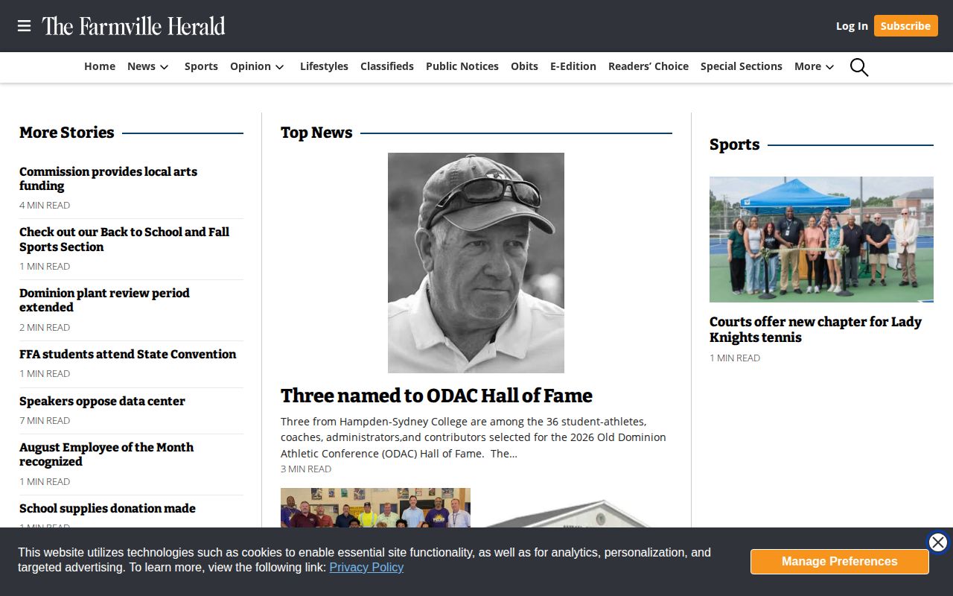Click the Manage Preferences button
The width and height of the screenshot is (953, 596).
pos(839,562)
